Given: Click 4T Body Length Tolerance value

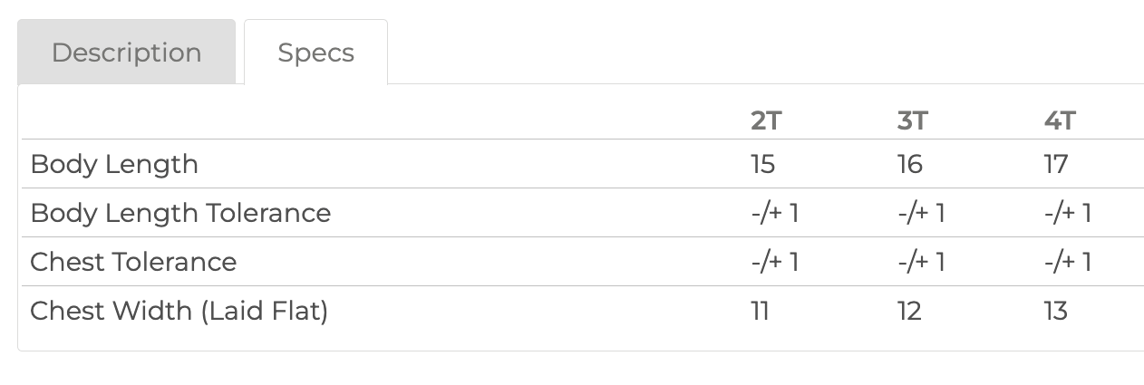Looking at the screenshot, I should click(1068, 213).
